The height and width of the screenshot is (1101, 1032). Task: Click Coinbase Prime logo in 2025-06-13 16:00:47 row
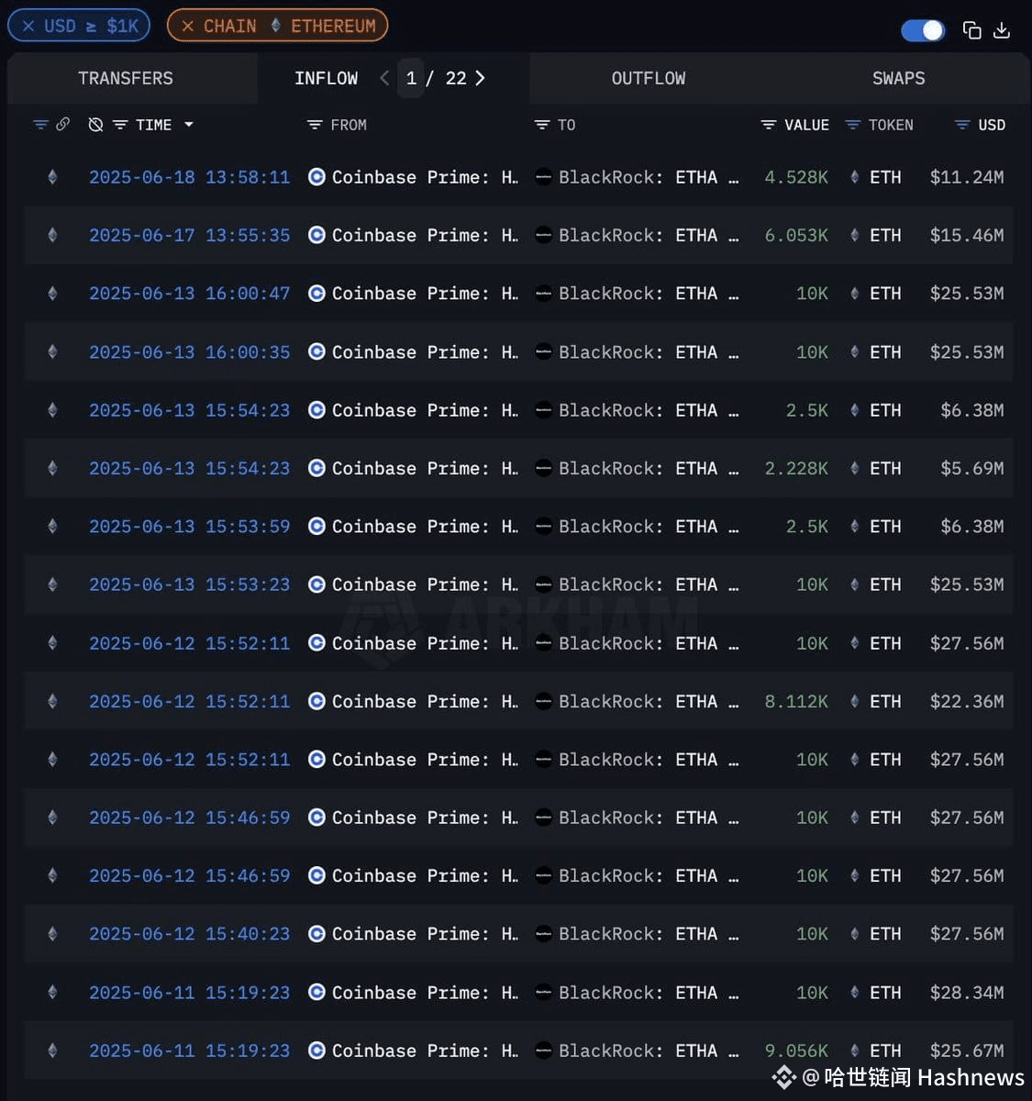[x=316, y=294]
